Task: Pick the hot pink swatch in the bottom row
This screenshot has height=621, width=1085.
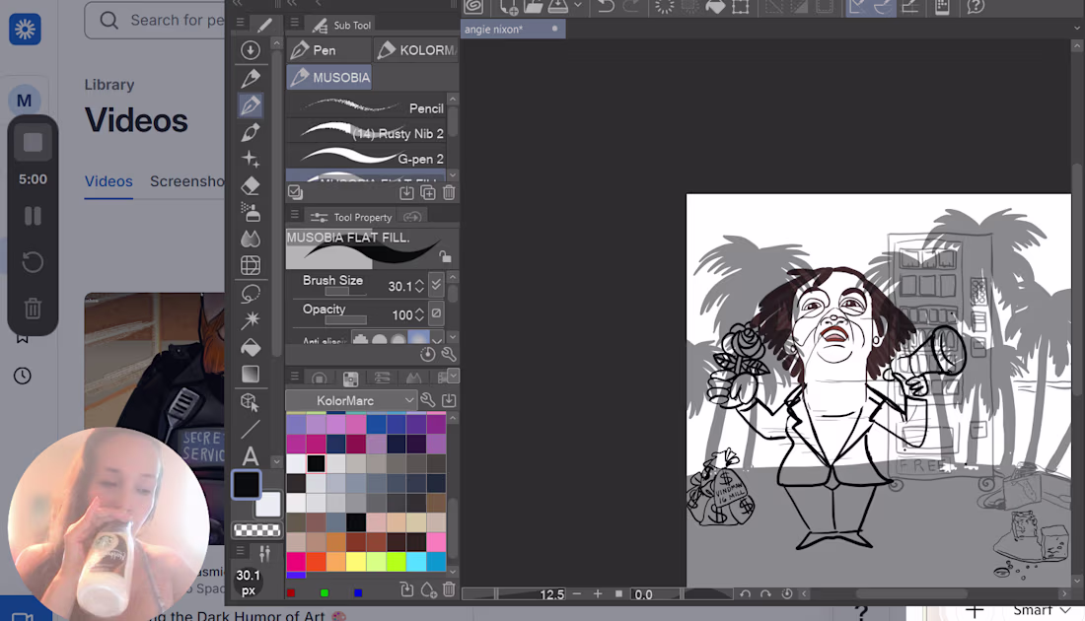Action: [296, 562]
